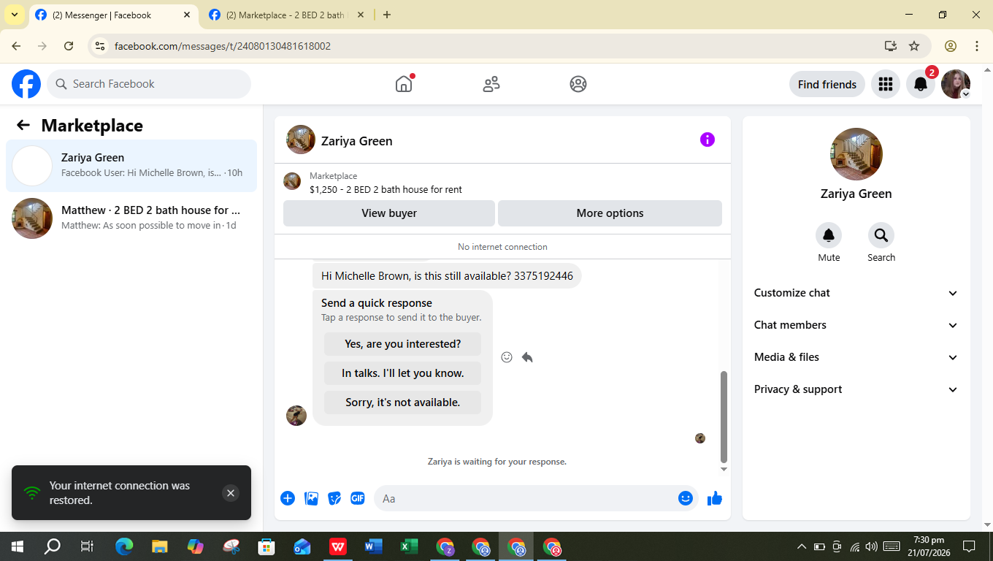The image size is (993, 561).
Task: Open more actions with the blue plus icon
Action: [288, 498]
